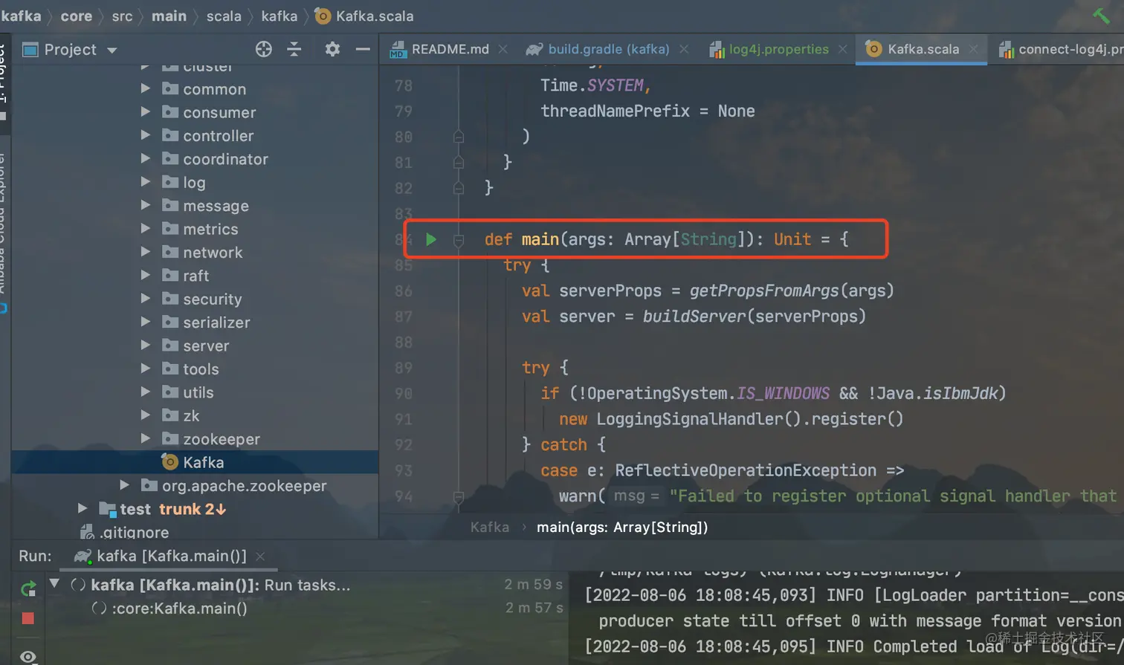
Task: Expand the log folder
Action: coord(146,182)
